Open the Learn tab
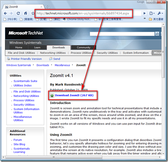This screenshot has height=162, width=168. click(x=37, y=47)
